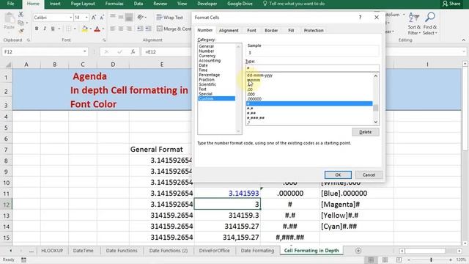Select Scientific in Category list
Screen dimensions: 469x264
[207, 84]
